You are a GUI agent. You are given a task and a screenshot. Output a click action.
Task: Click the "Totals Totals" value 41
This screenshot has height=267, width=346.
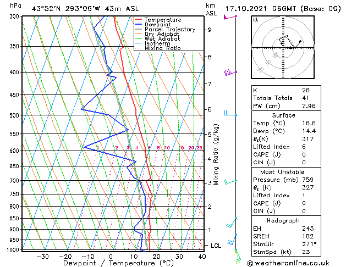[x=305, y=98]
